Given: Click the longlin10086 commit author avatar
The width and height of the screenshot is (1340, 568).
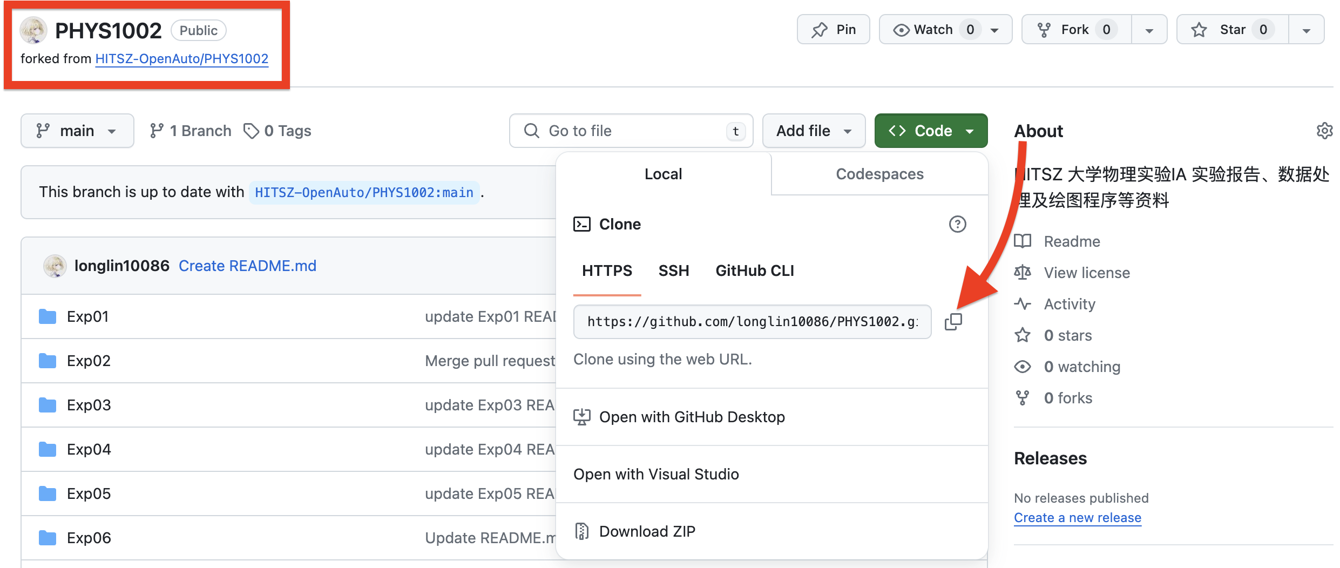Looking at the screenshot, I should point(55,266).
